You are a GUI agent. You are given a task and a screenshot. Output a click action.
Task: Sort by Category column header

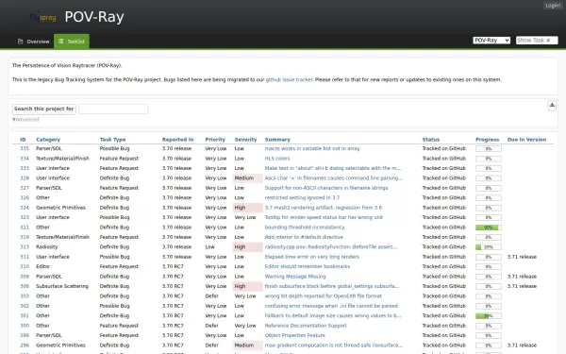point(48,140)
